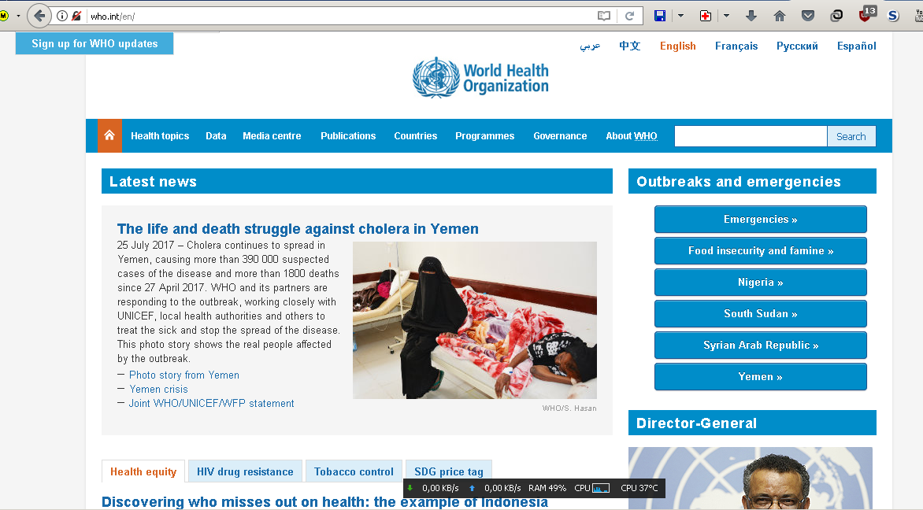This screenshot has height=510, width=923.
Task: Reload the page with refresh icon
Action: pyautogui.click(x=629, y=16)
